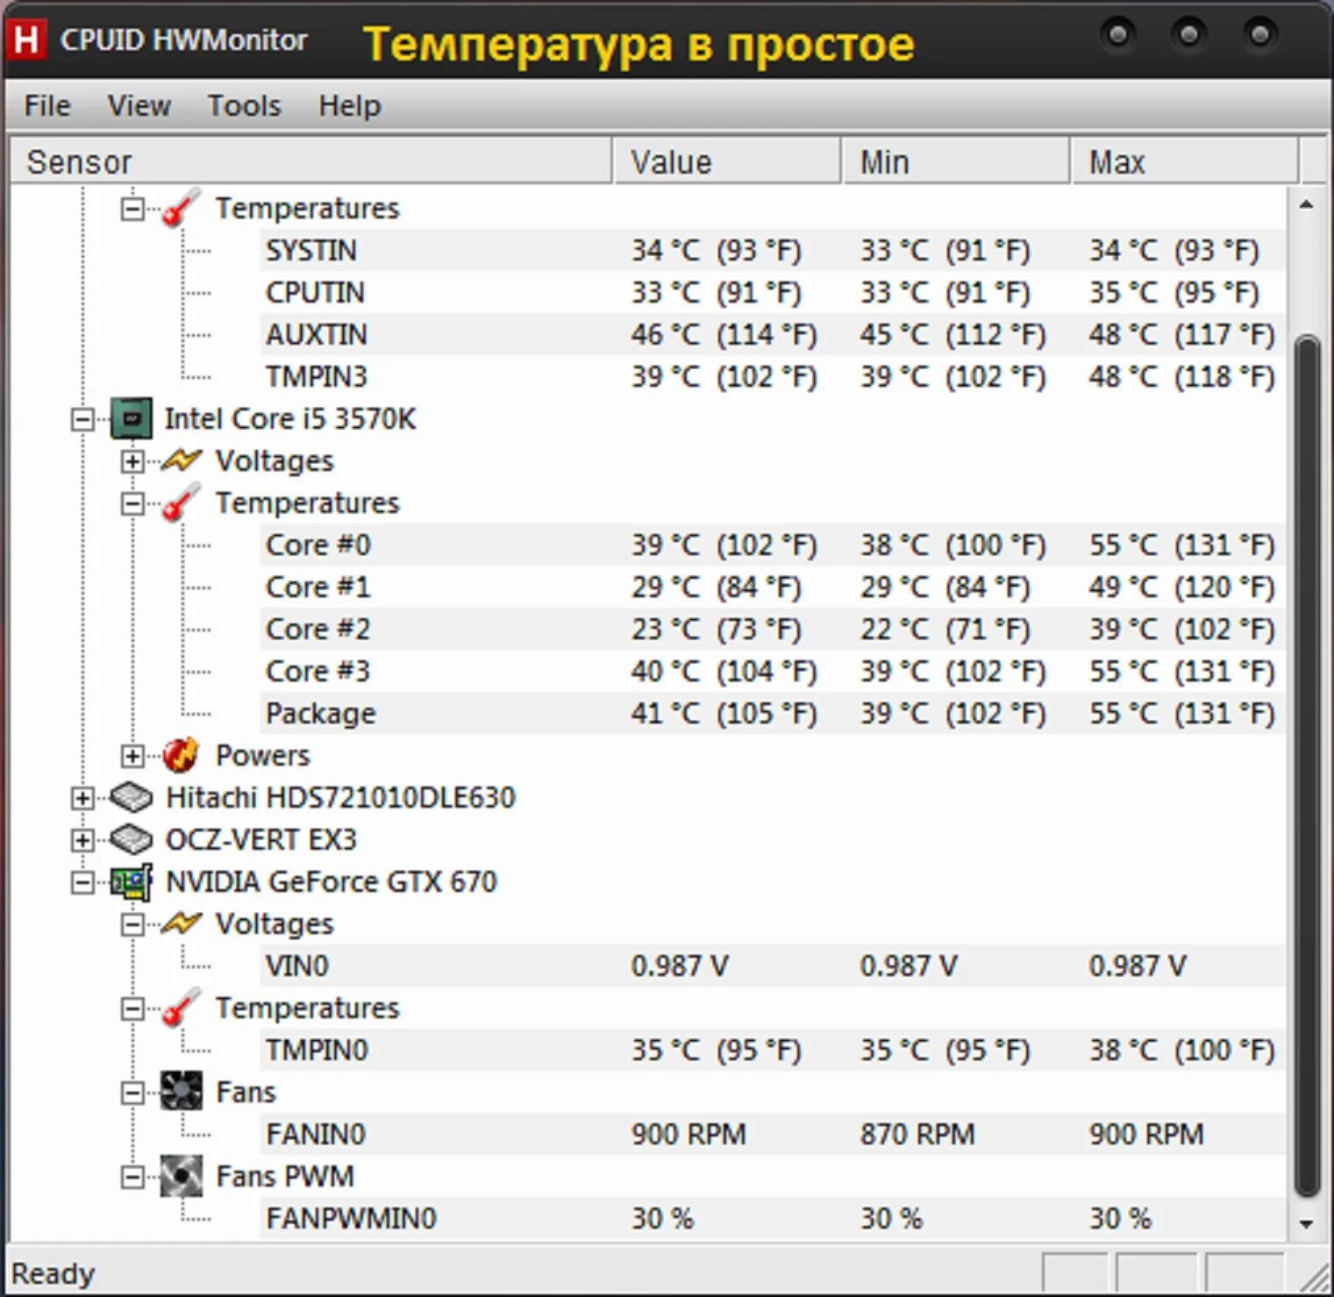Collapse the Intel Core i5 3570K node
The image size is (1334, 1297).
click(x=82, y=419)
